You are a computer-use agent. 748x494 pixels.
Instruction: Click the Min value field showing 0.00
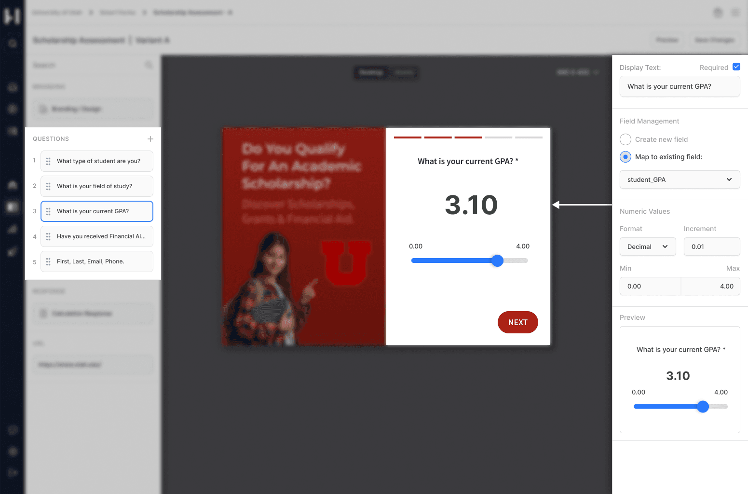[x=650, y=286]
